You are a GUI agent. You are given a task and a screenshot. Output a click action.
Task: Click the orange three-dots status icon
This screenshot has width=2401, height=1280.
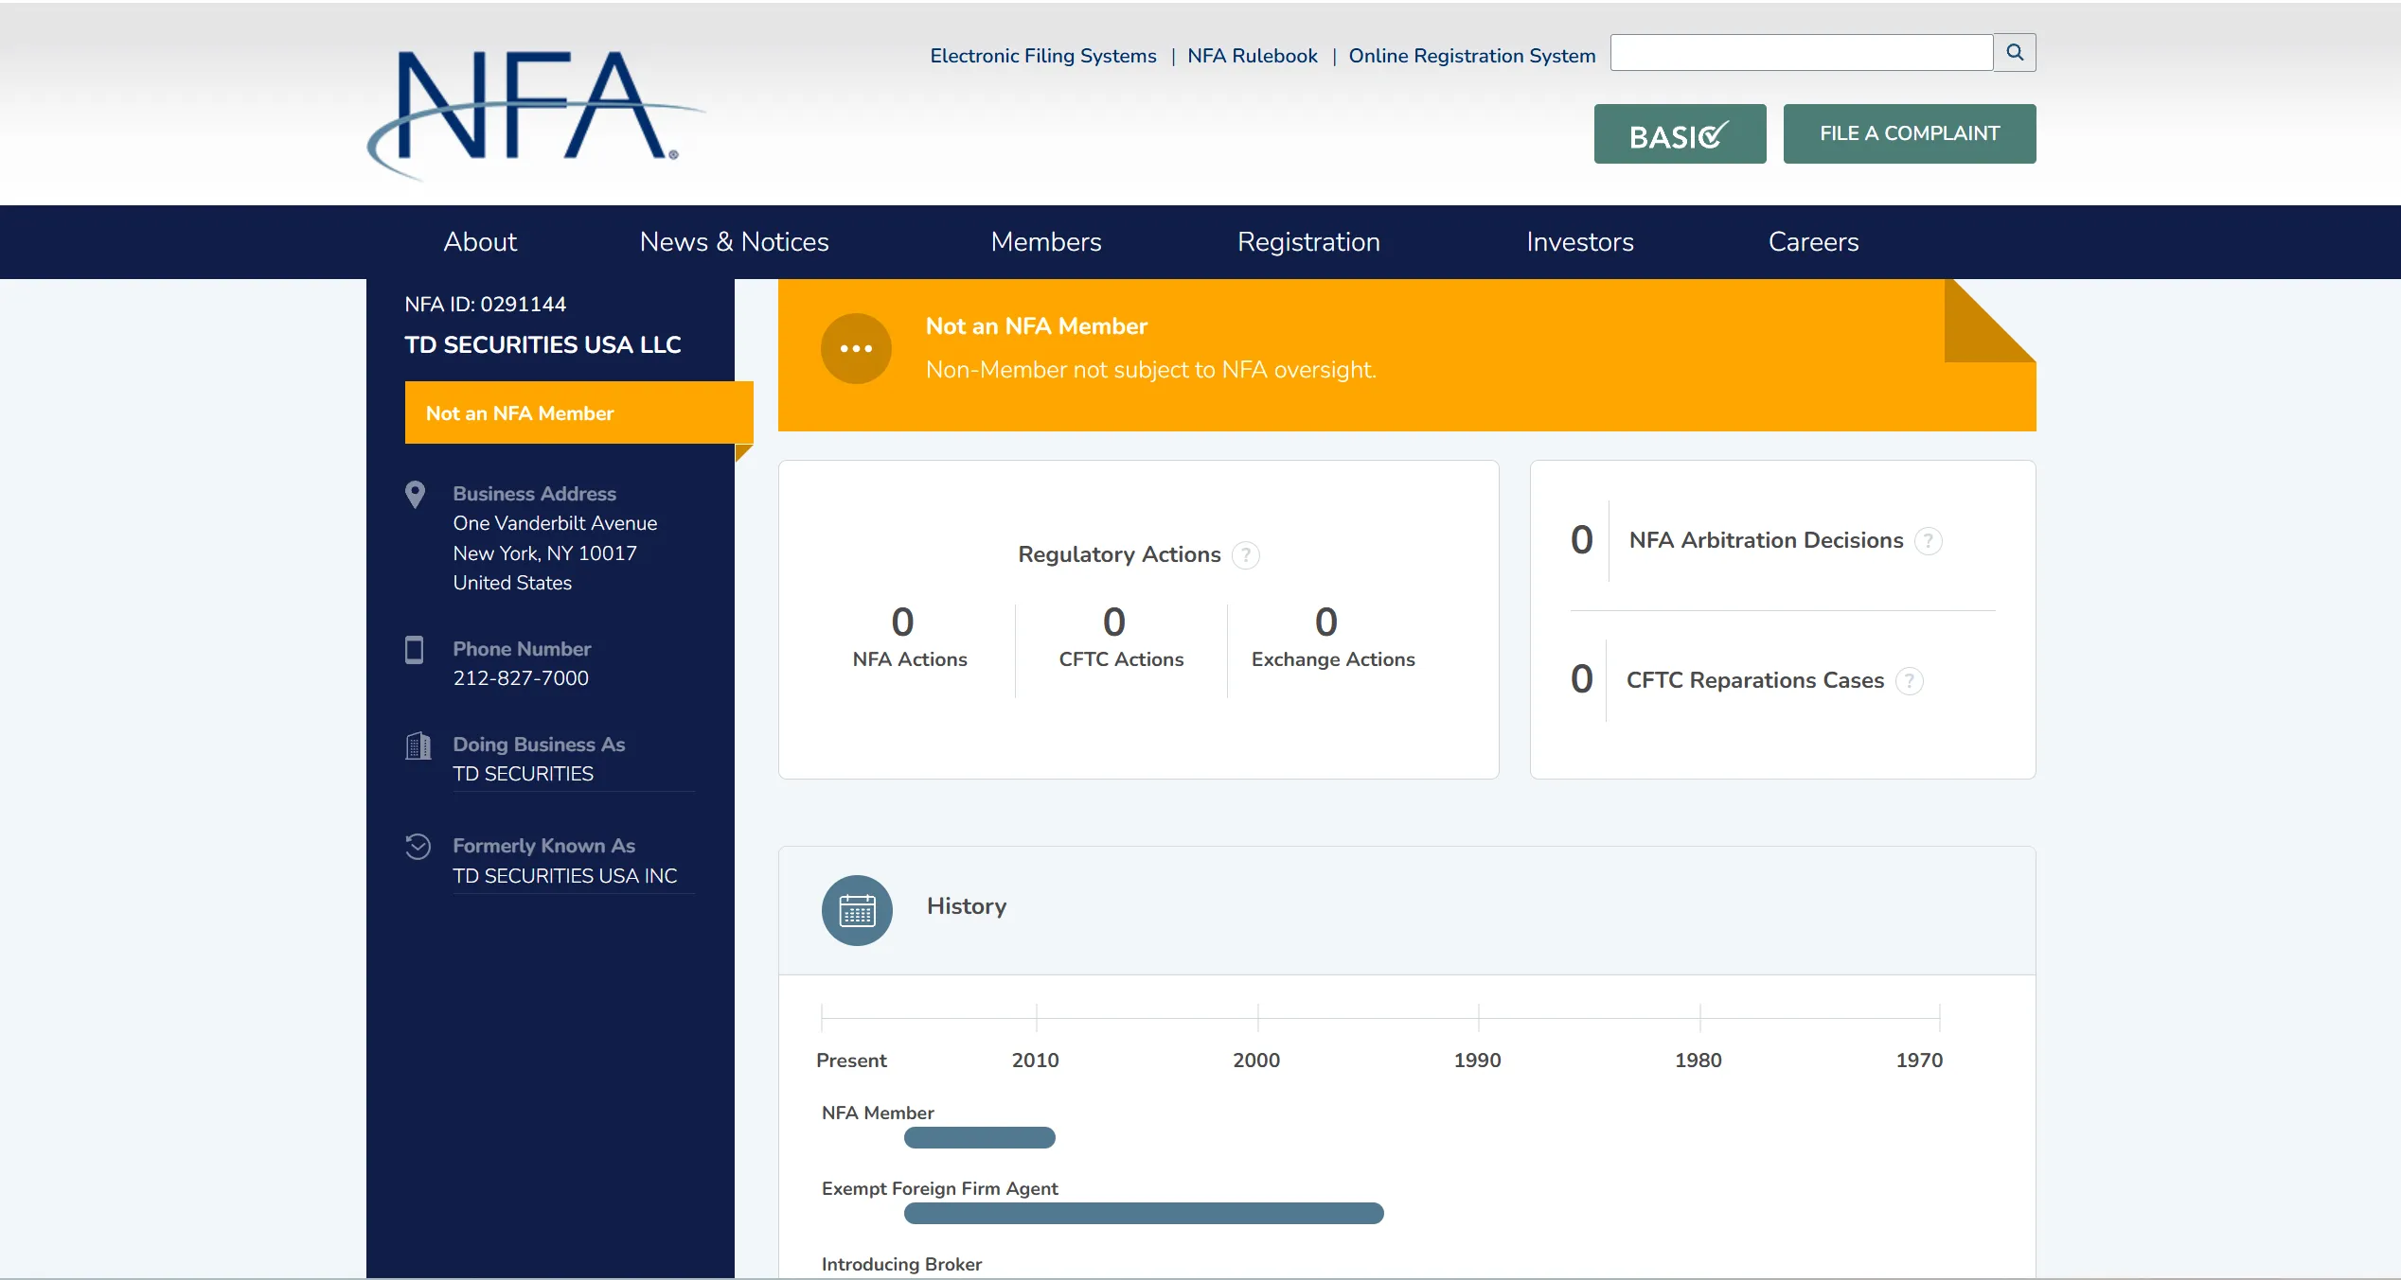(x=856, y=349)
